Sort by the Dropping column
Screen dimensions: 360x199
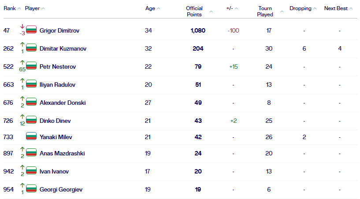[x=303, y=8]
